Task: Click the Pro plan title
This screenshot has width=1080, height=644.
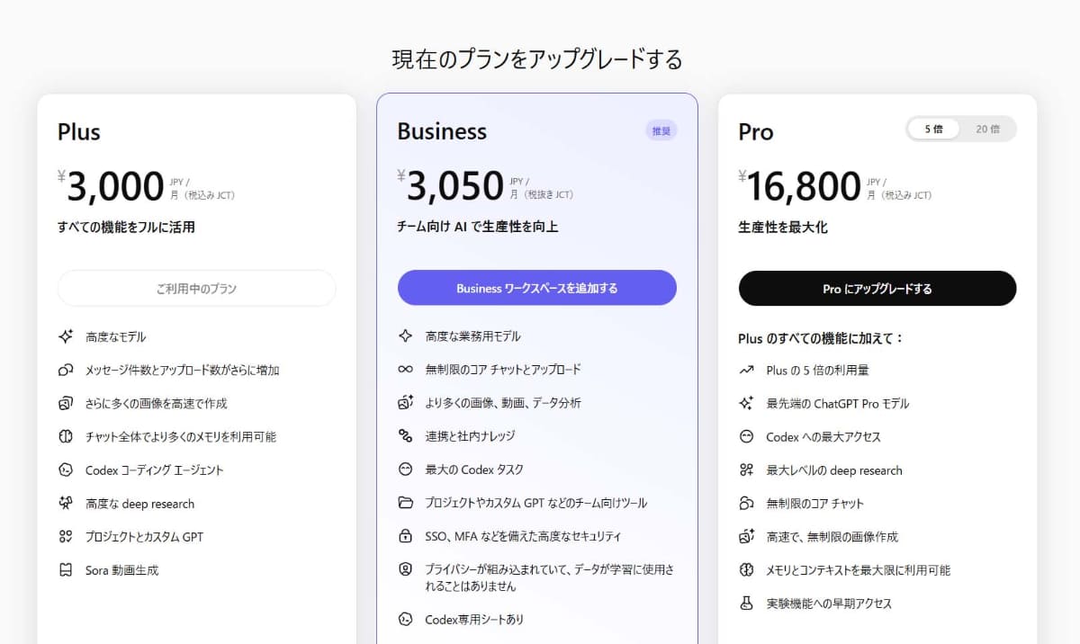Action: [x=756, y=132]
